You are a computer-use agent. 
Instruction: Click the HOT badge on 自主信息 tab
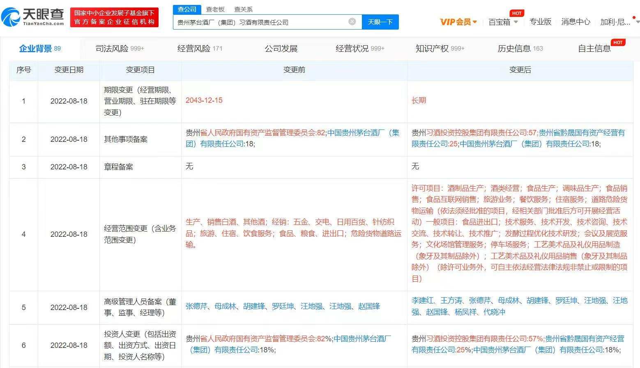tap(618, 42)
